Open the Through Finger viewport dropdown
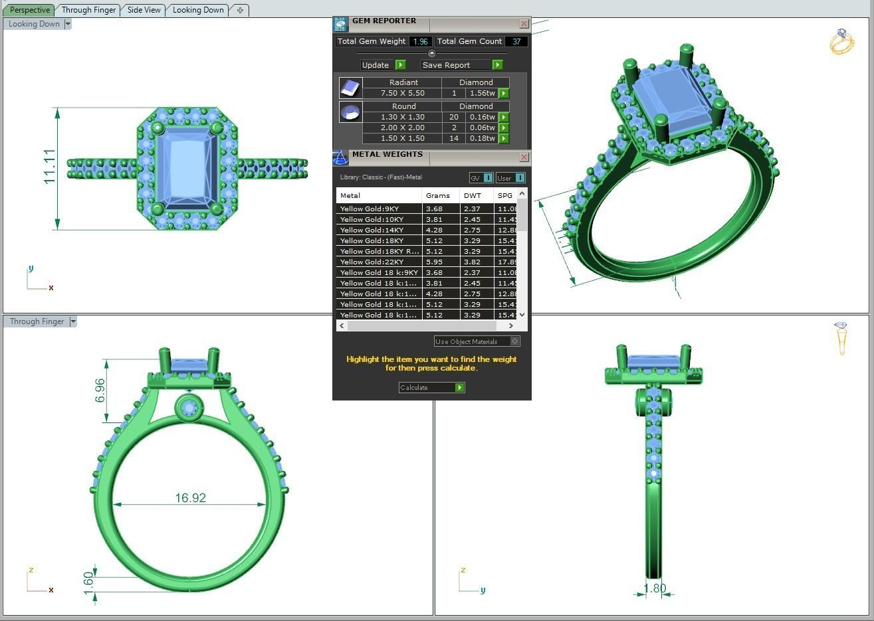 tap(73, 321)
